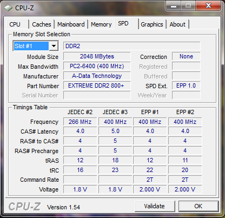Click the tRC value 16

click(80, 170)
